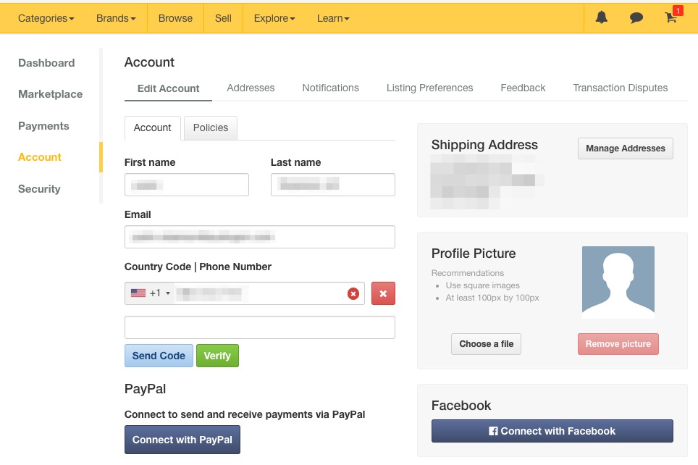Click the profile picture placeholder avatar

coord(618,282)
